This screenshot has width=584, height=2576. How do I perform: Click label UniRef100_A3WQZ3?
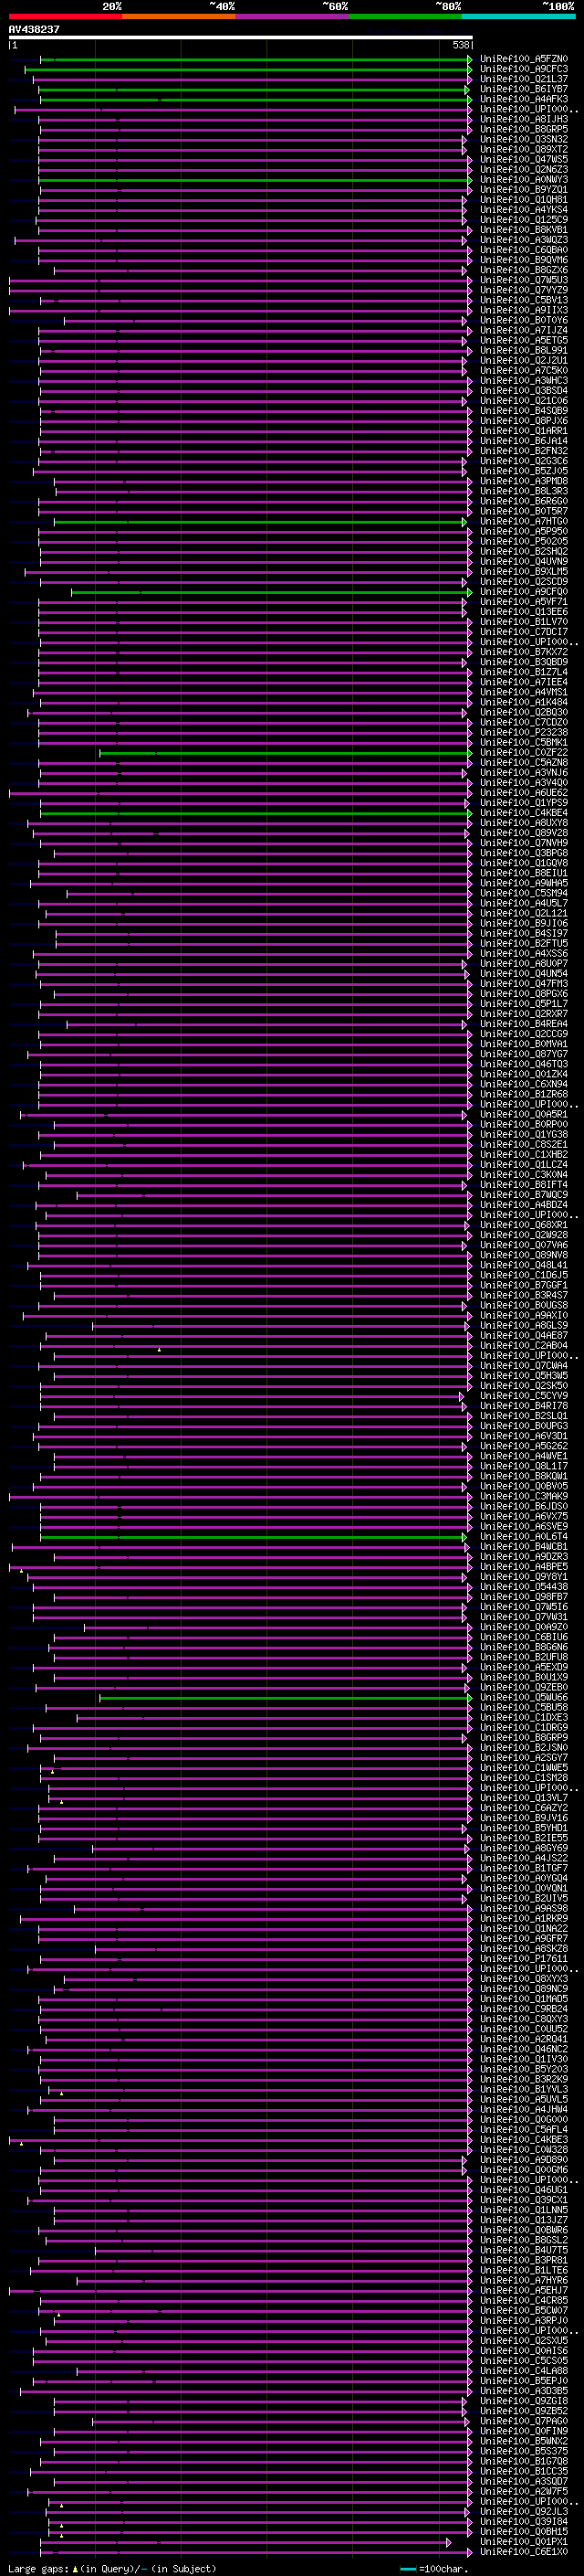(524, 240)
